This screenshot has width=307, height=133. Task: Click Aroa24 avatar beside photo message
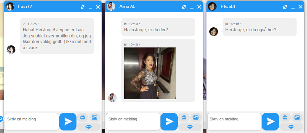click(112, 97)
